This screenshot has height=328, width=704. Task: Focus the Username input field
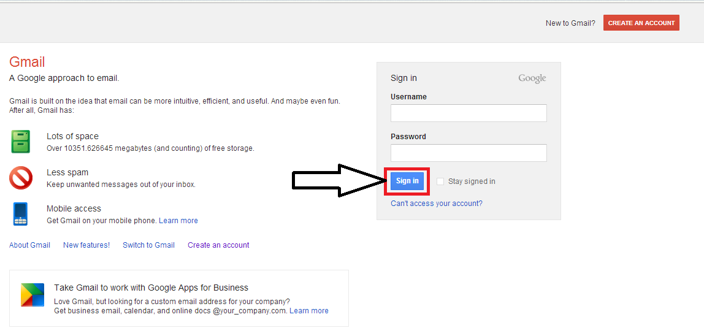pos(469,113)
